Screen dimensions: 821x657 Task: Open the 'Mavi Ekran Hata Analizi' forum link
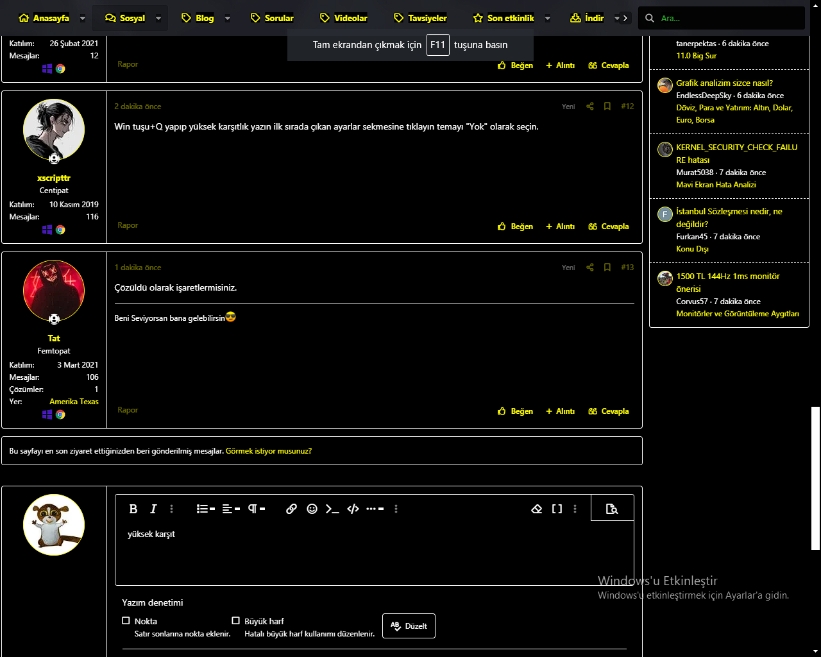(716, 185)
